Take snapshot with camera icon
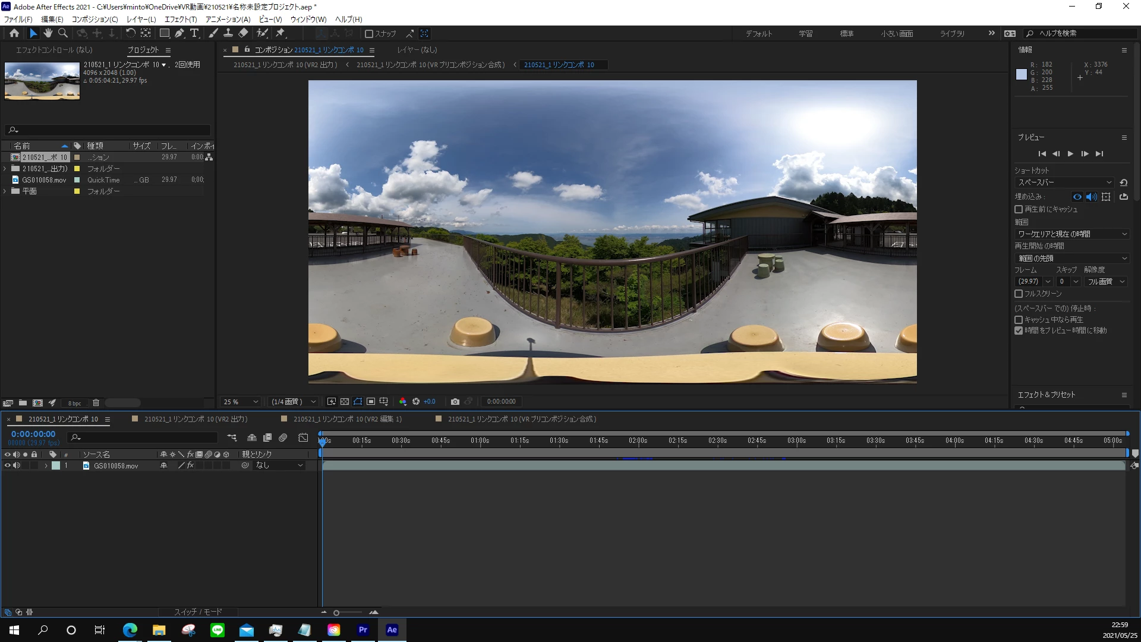This screenshot has width=1141, height=642. pos(455,402)
